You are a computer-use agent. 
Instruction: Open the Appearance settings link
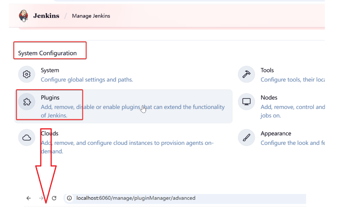(x=276, y=134)
